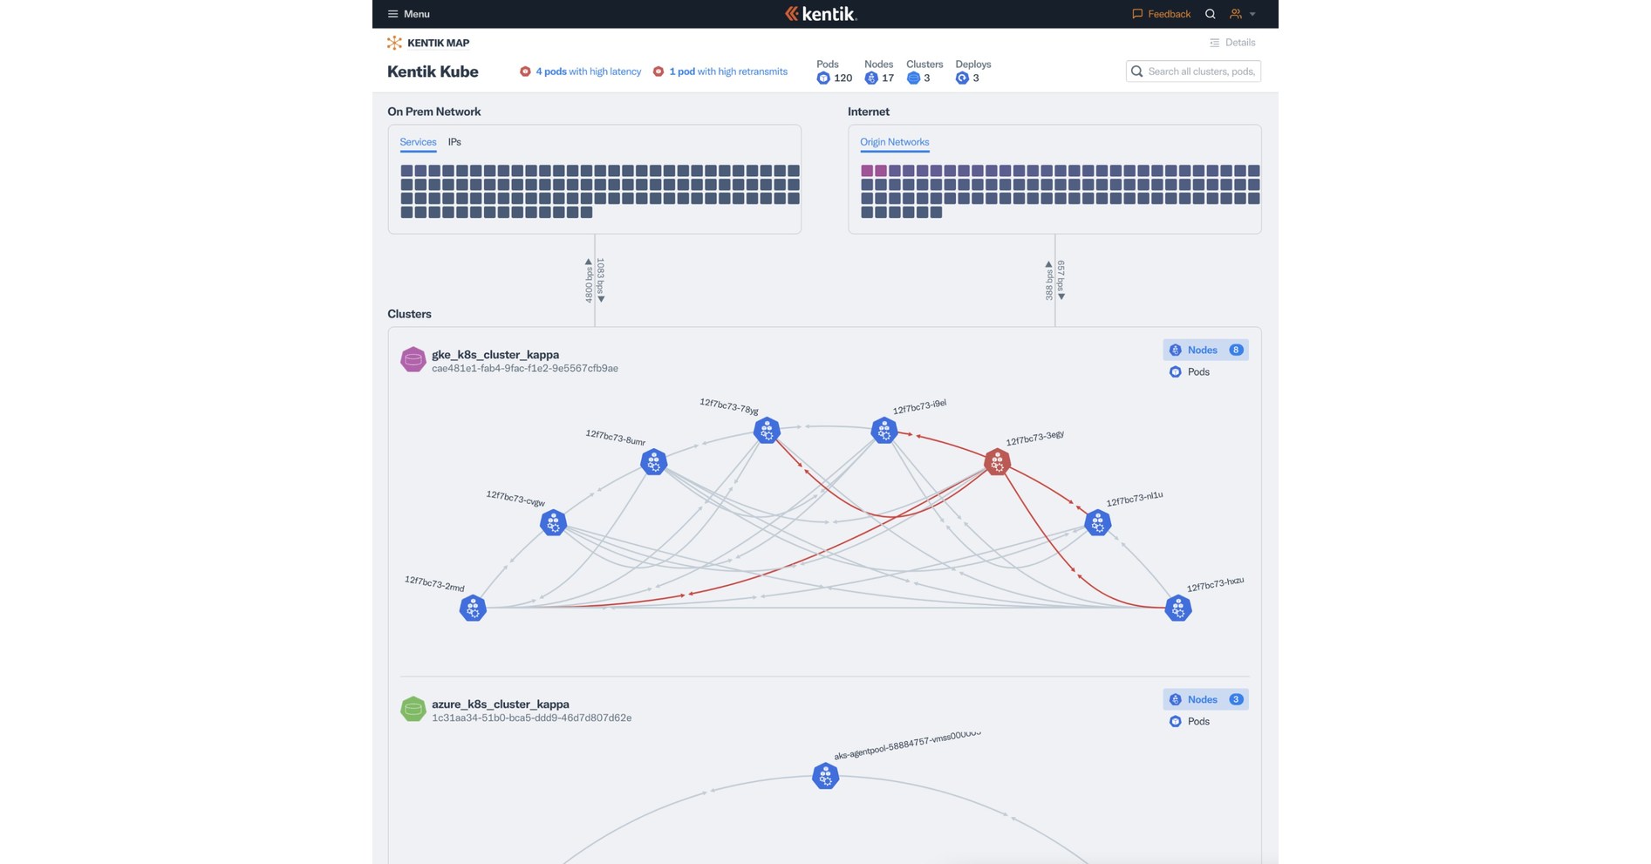Viewport: 1651px width, 864px height.
Task: Click the Pods counter icon showing 120
Action: [822, 78]
